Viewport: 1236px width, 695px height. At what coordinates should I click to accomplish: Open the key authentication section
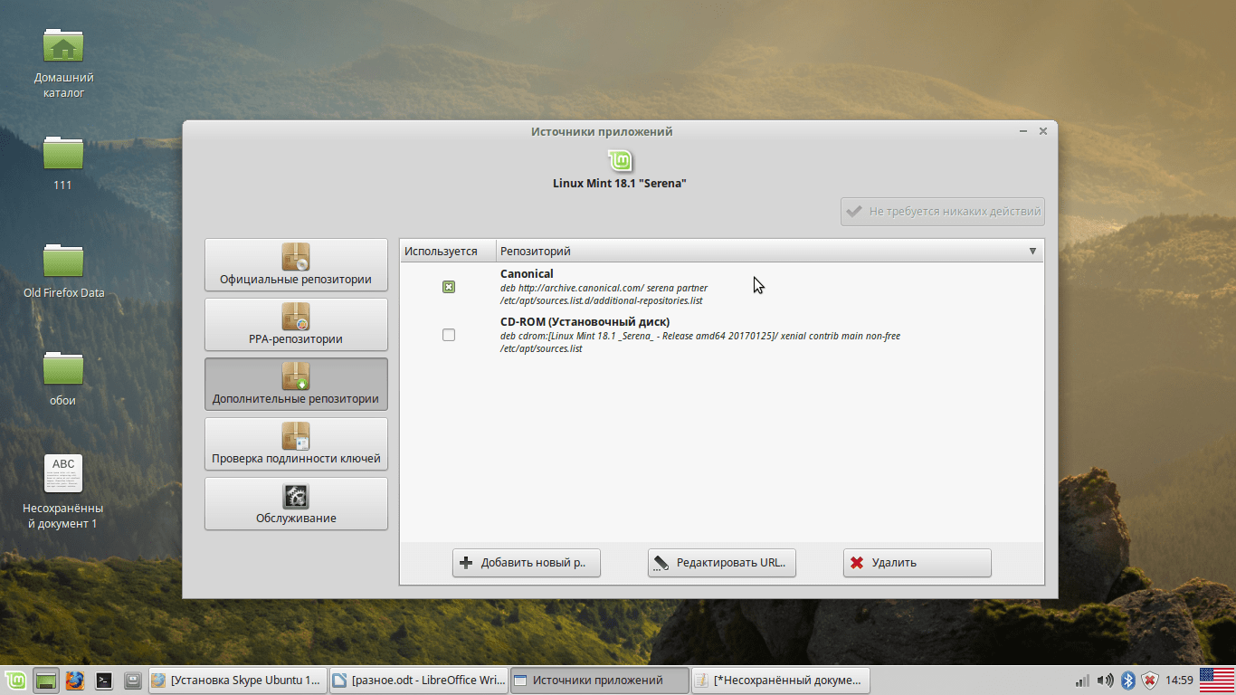pyautogui.click(x=296, y=444)
